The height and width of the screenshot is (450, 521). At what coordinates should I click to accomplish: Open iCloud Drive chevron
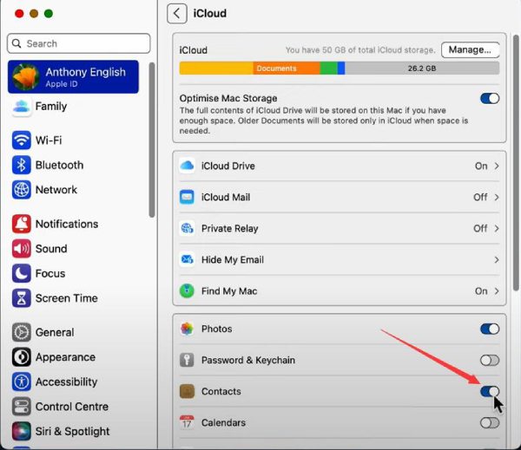coord(497,166)
